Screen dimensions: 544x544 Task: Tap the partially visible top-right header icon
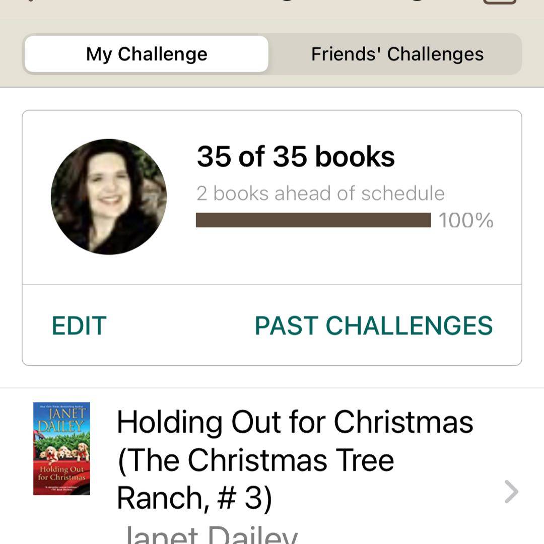click(499, 2)
